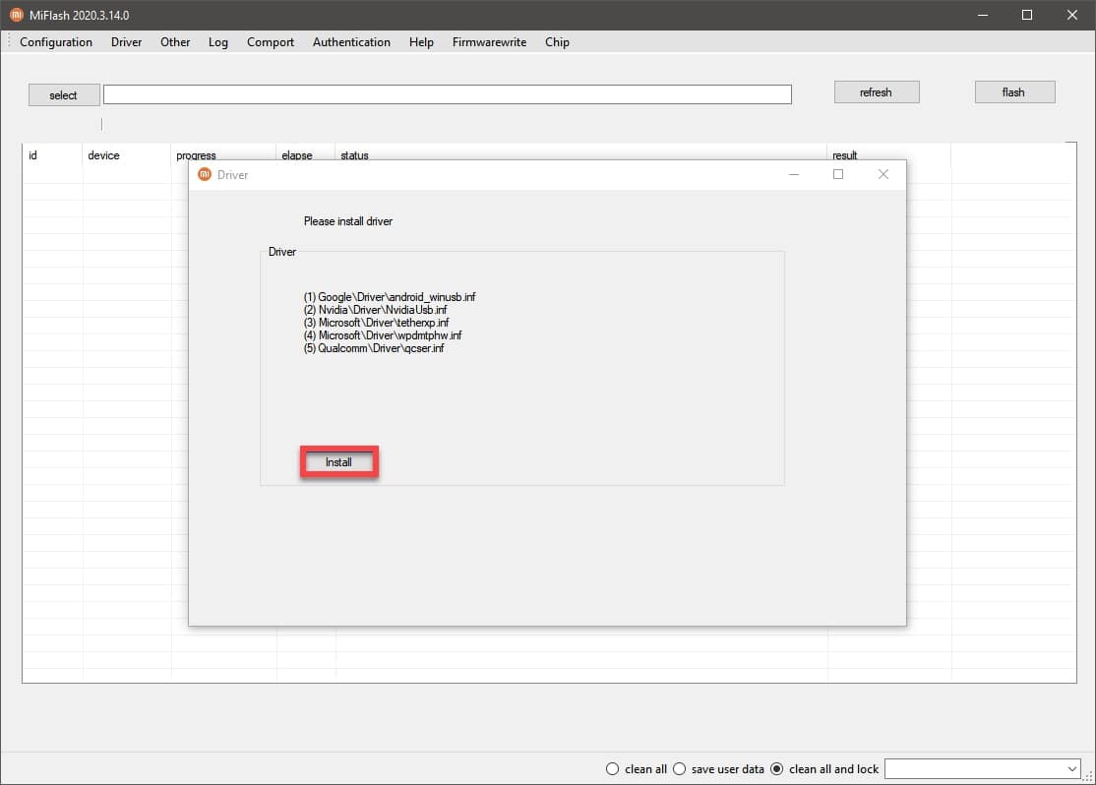Click the result column header
1096x785 pixels.
pos(844,155)
